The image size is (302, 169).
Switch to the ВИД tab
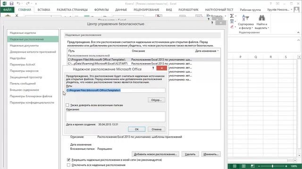point(169,10)
